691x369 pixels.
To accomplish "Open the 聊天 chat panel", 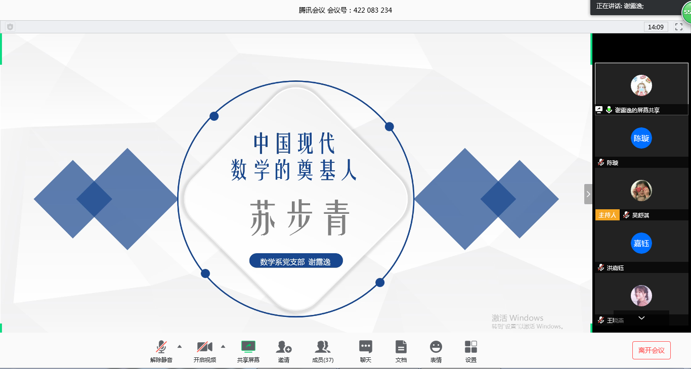I will pyautogui.click(x=365, y=347).
